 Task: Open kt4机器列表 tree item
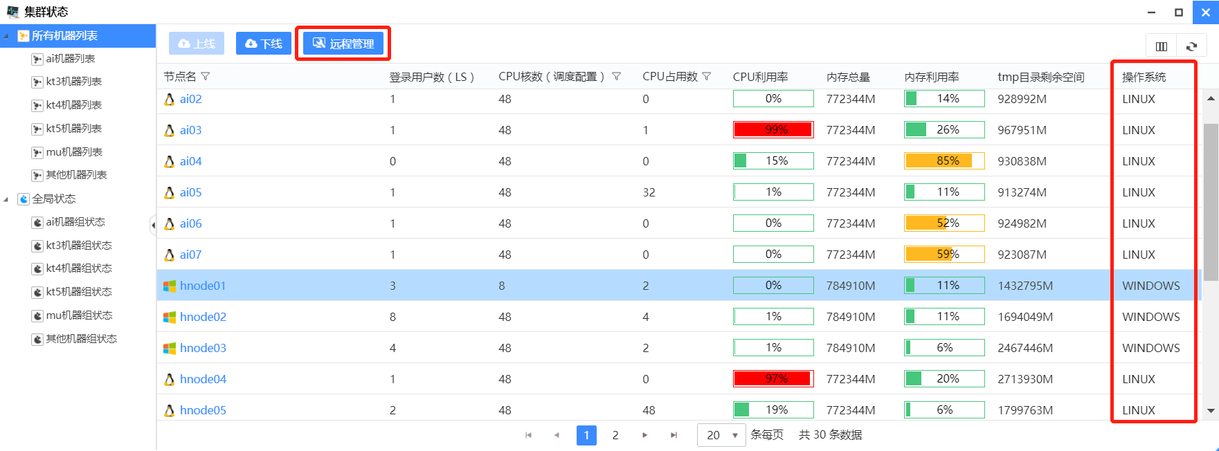pos(73,105)
